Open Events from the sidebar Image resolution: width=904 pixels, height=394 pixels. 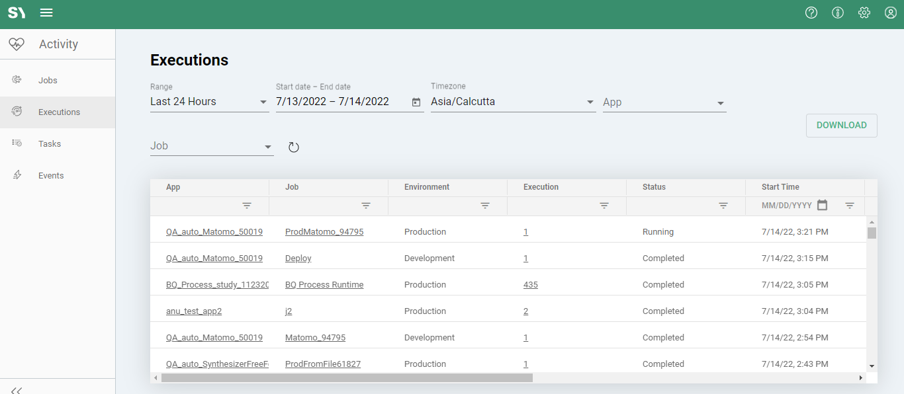click(51, 175)
